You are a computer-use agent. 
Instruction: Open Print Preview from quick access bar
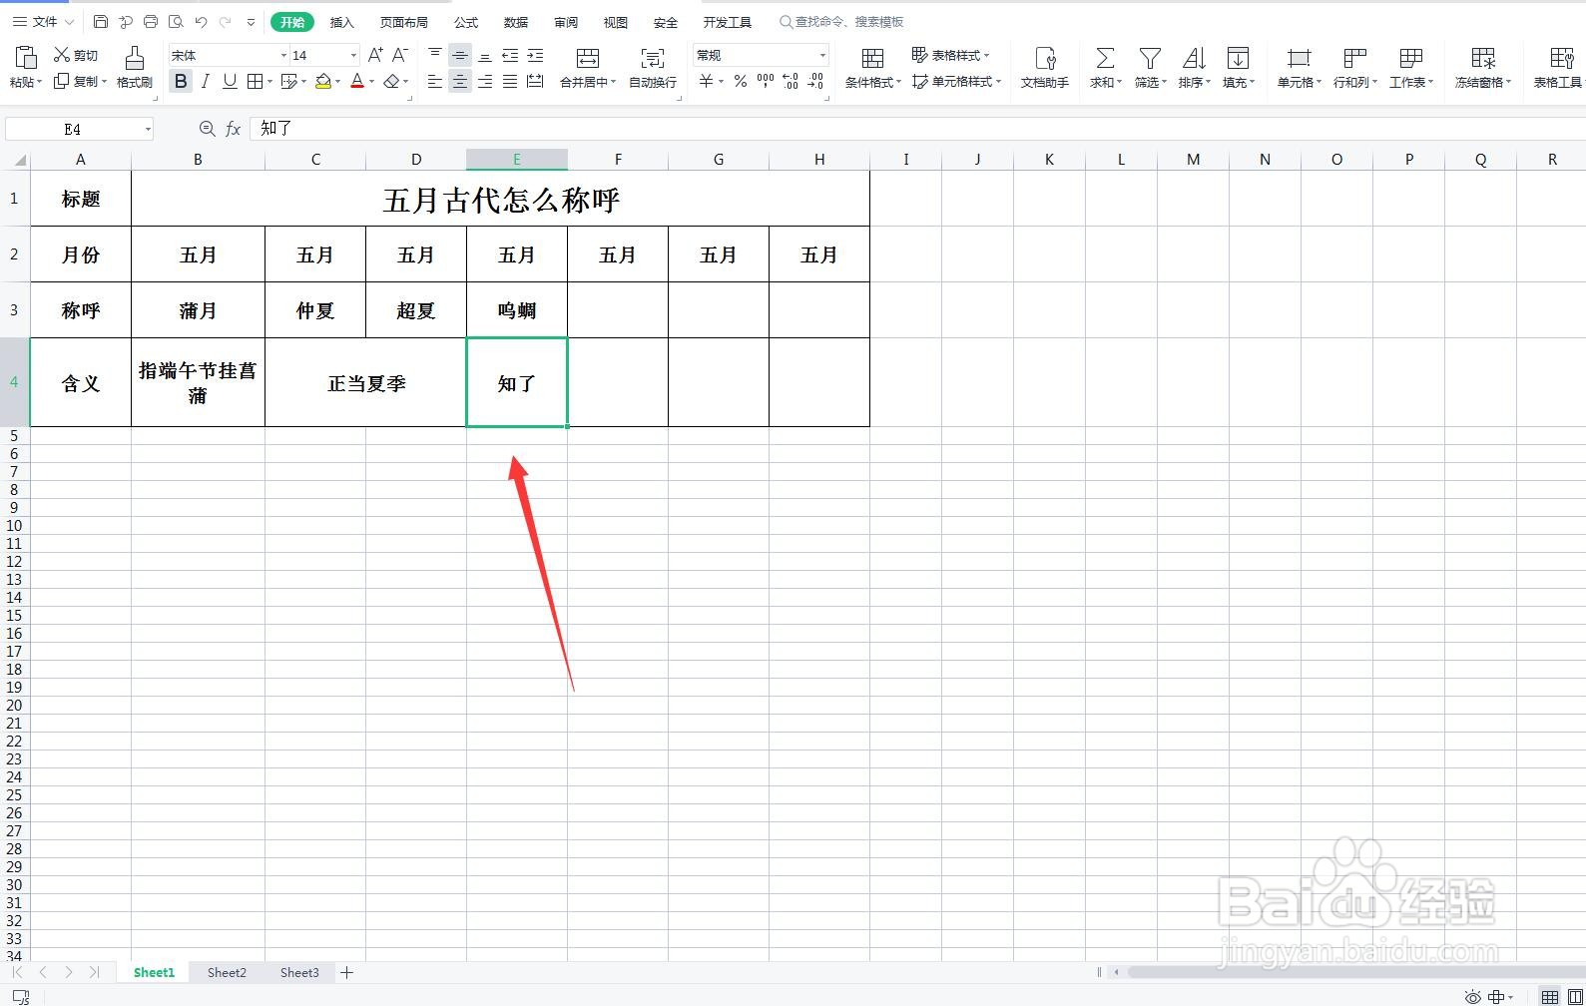click(176, 21)
